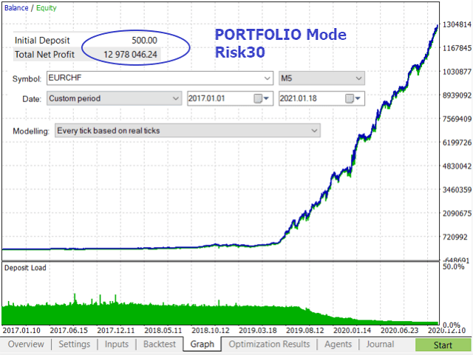Open the end date calendar picker icon

point(353,98)
